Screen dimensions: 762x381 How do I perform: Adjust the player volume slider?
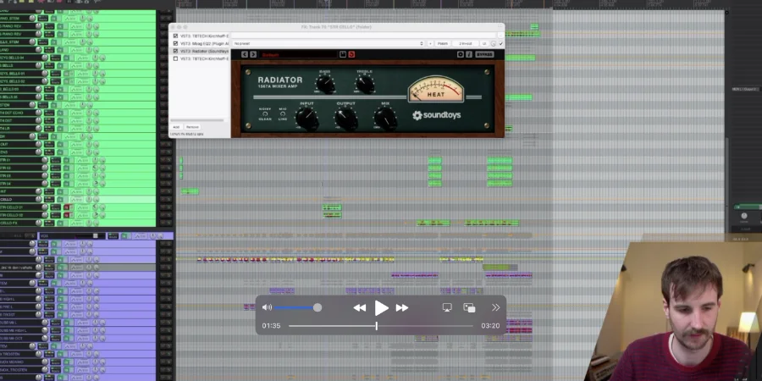[x=297, y=307]
